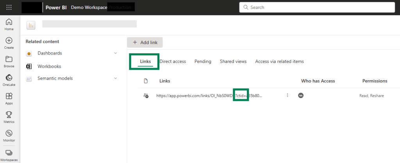
Task: Click the Add link button
Action: coord(145,42)
